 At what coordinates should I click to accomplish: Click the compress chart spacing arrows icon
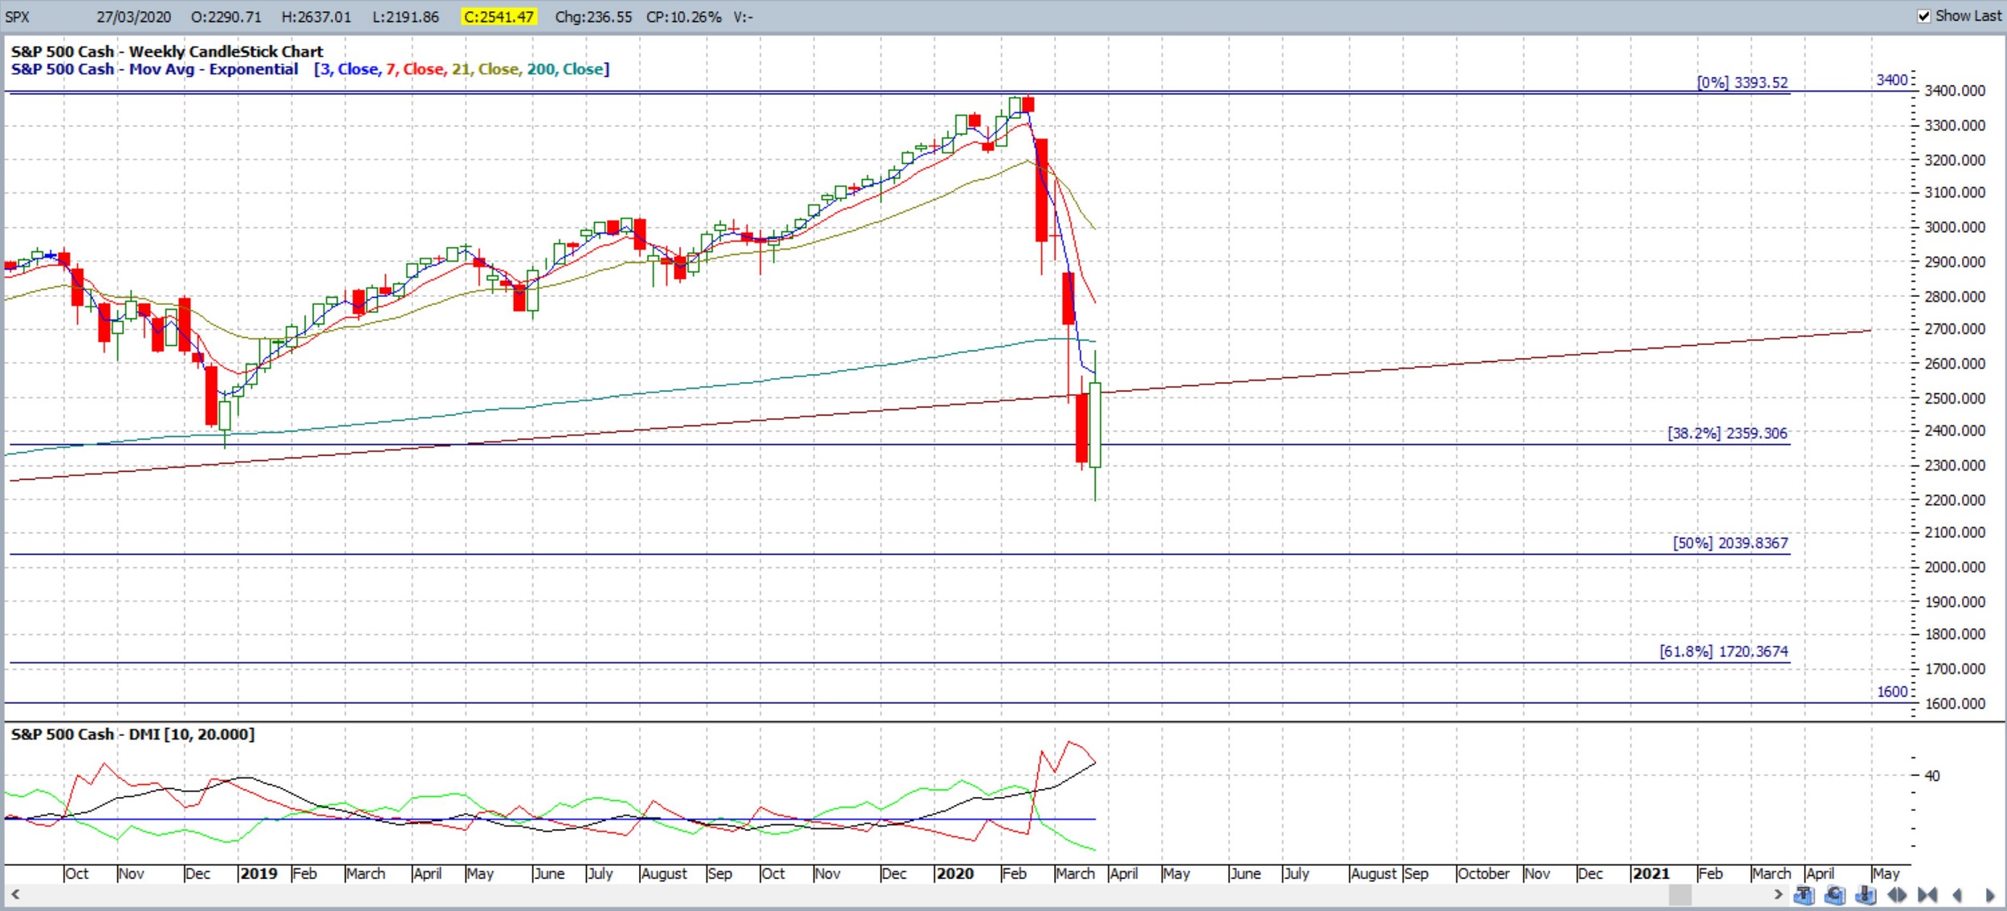(1928, 894)
